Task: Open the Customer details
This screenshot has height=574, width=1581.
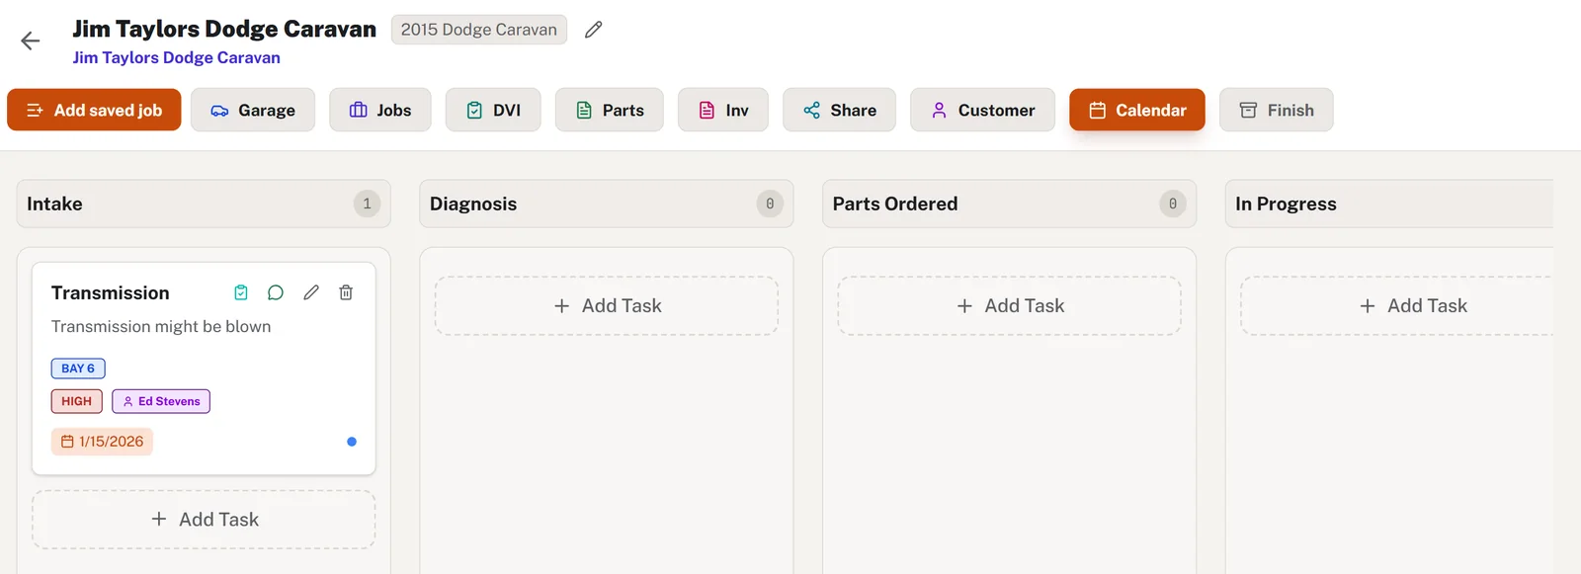Action: point(983,110)
